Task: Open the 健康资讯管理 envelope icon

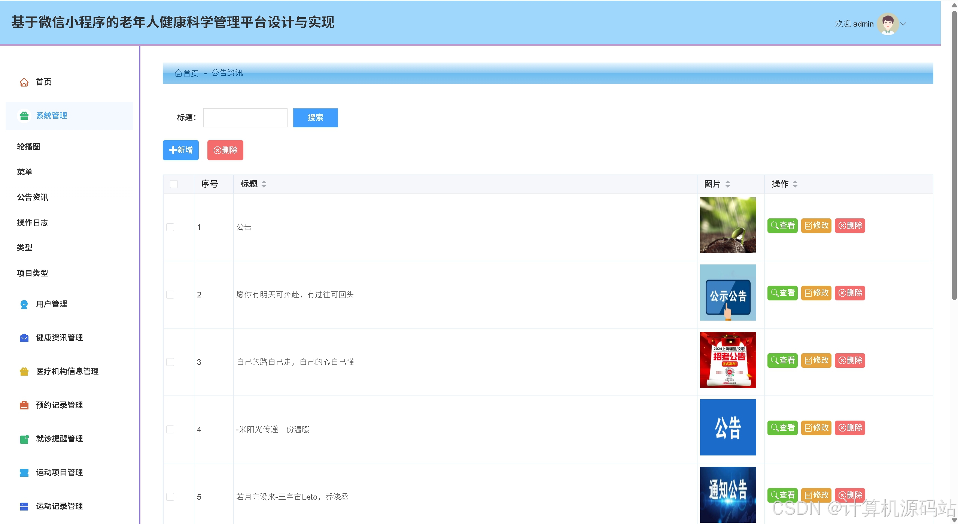Action: point(24,338)
